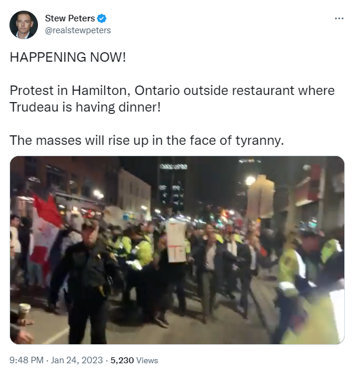Play the protest video thumbnail
352x368 pixels.
click(x=177, y=250)
